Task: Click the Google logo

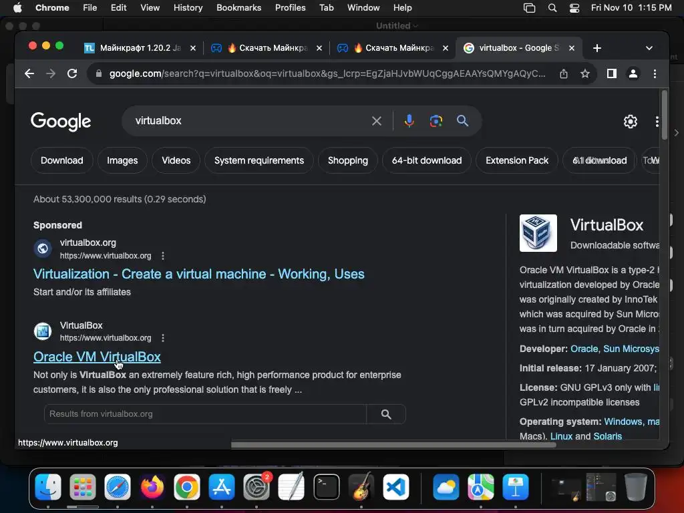Action: point(61,122)
